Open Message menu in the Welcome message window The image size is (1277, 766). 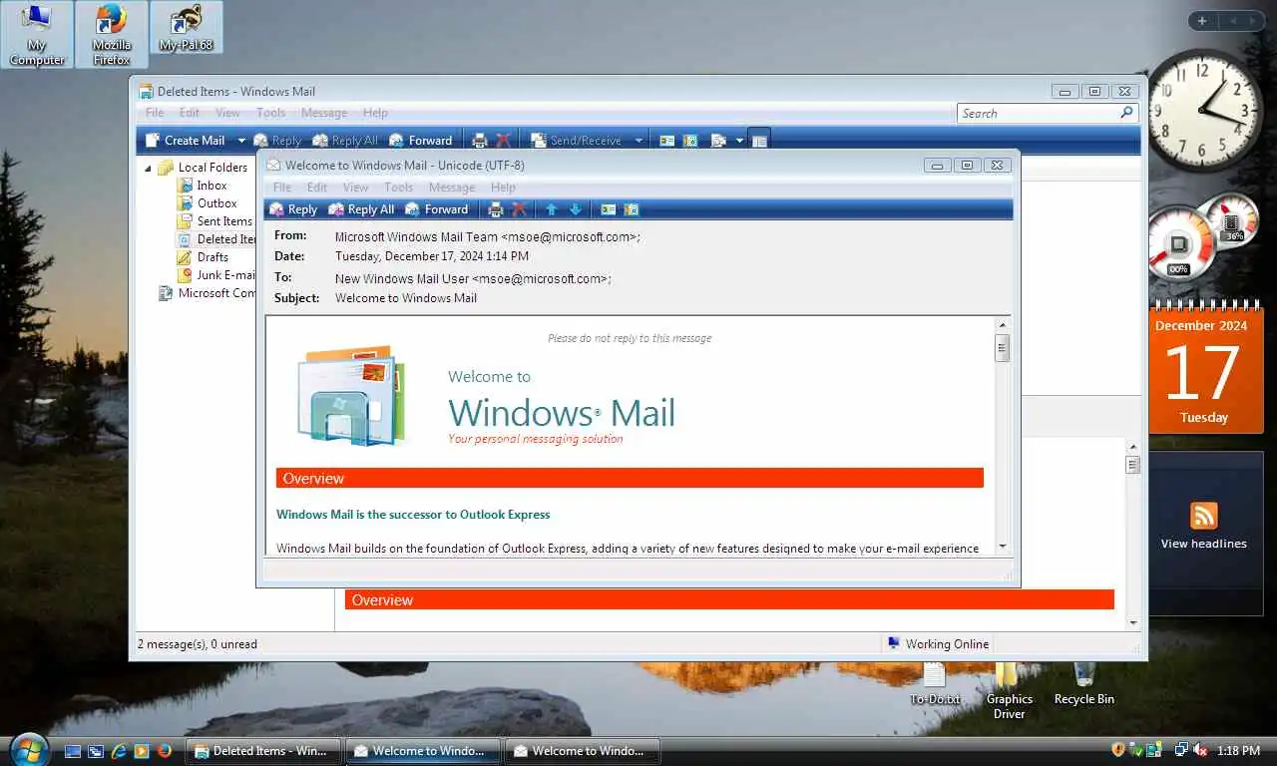tap(452, 188)
